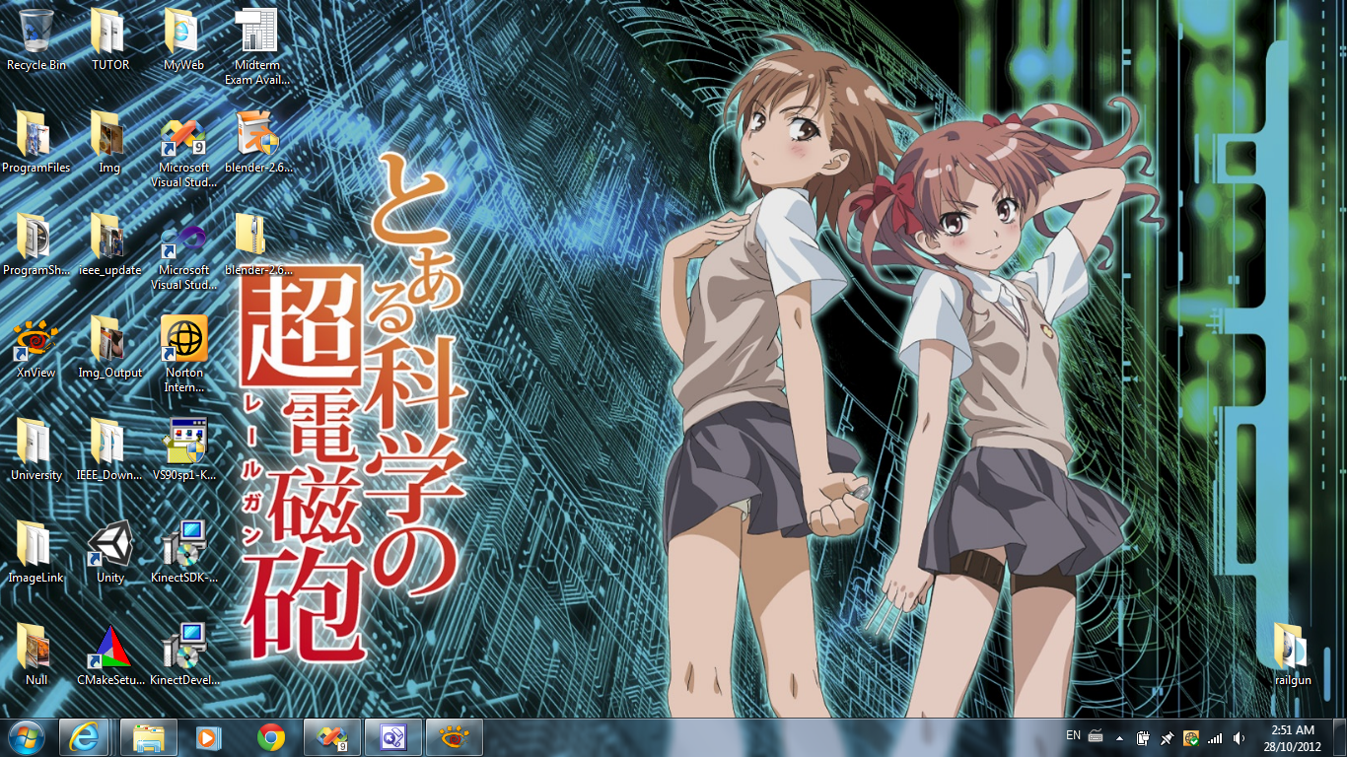Viewport: 1347px width, 757px height.
Task: Select the Unity shortcut on the desktop
Action: click(109, 552)
